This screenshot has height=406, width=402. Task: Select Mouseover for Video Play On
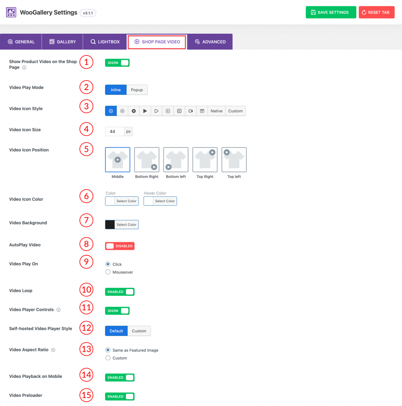[x=108, y=272]
